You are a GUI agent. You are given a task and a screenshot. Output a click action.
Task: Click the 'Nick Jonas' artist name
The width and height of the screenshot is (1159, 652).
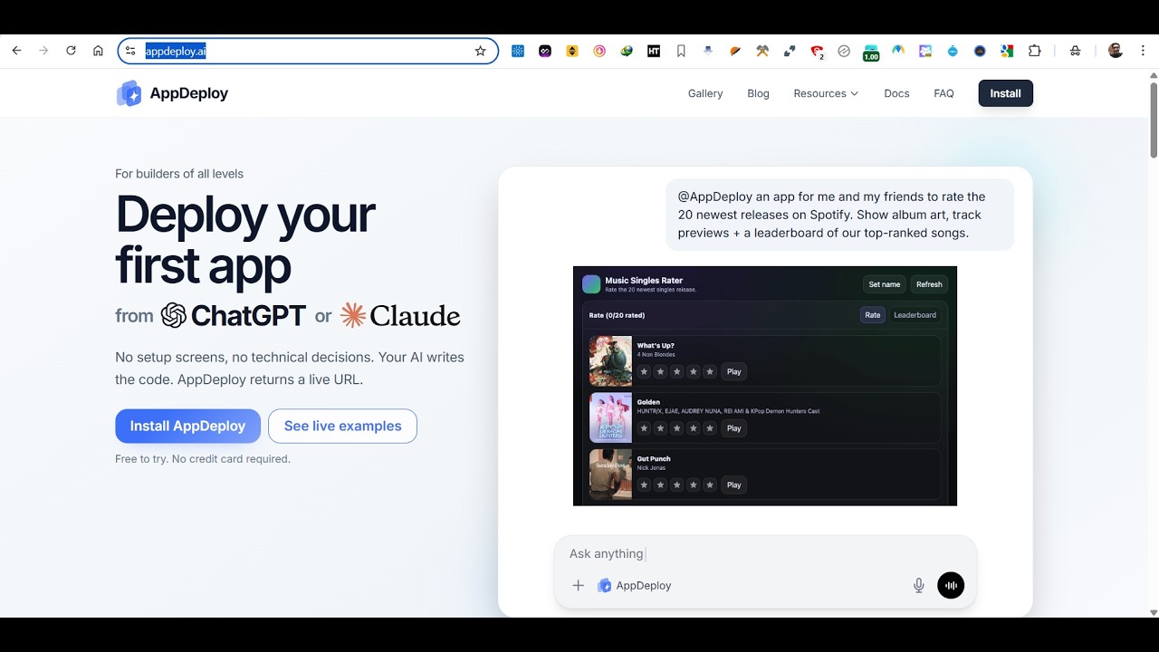point(653,468)
